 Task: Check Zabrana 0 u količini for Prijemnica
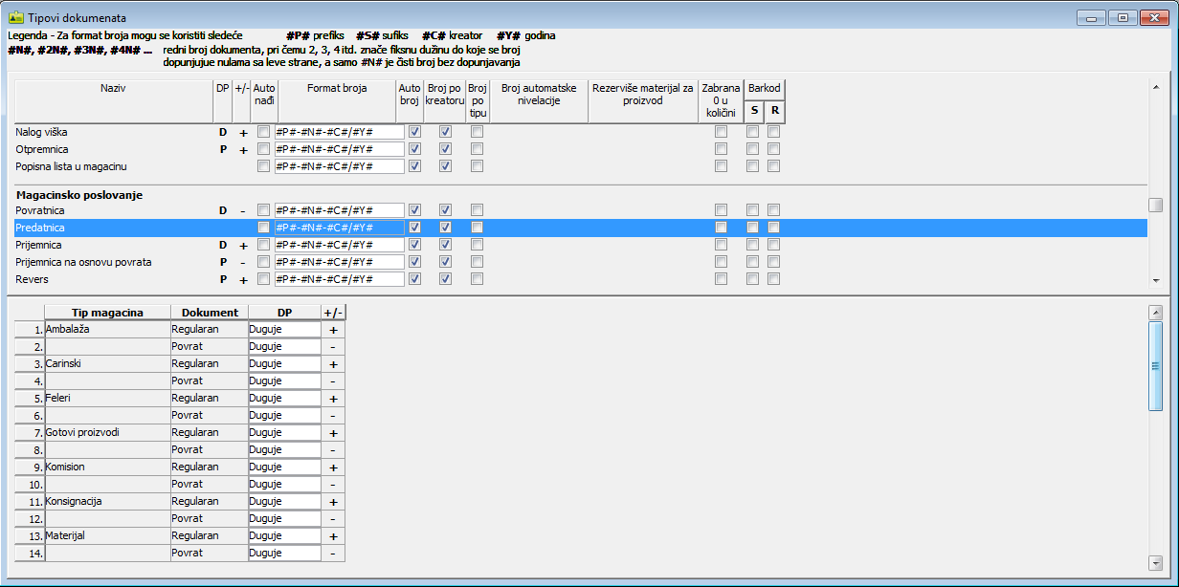click(x=721, y=245)
